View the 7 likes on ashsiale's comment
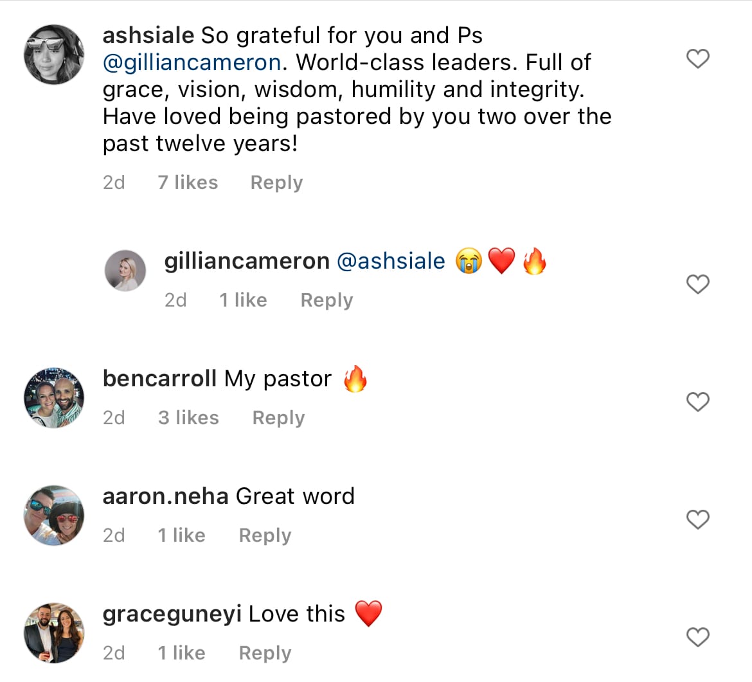The width and height of the screenshot is (752, 682). (187, 182)
